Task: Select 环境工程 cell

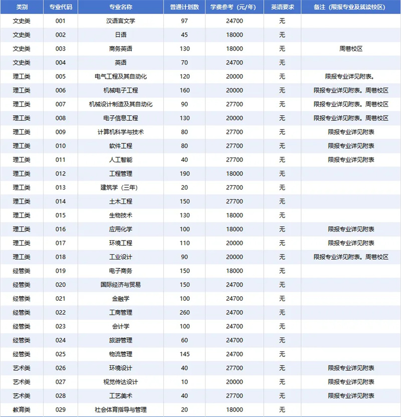Action: pos(121,243)
